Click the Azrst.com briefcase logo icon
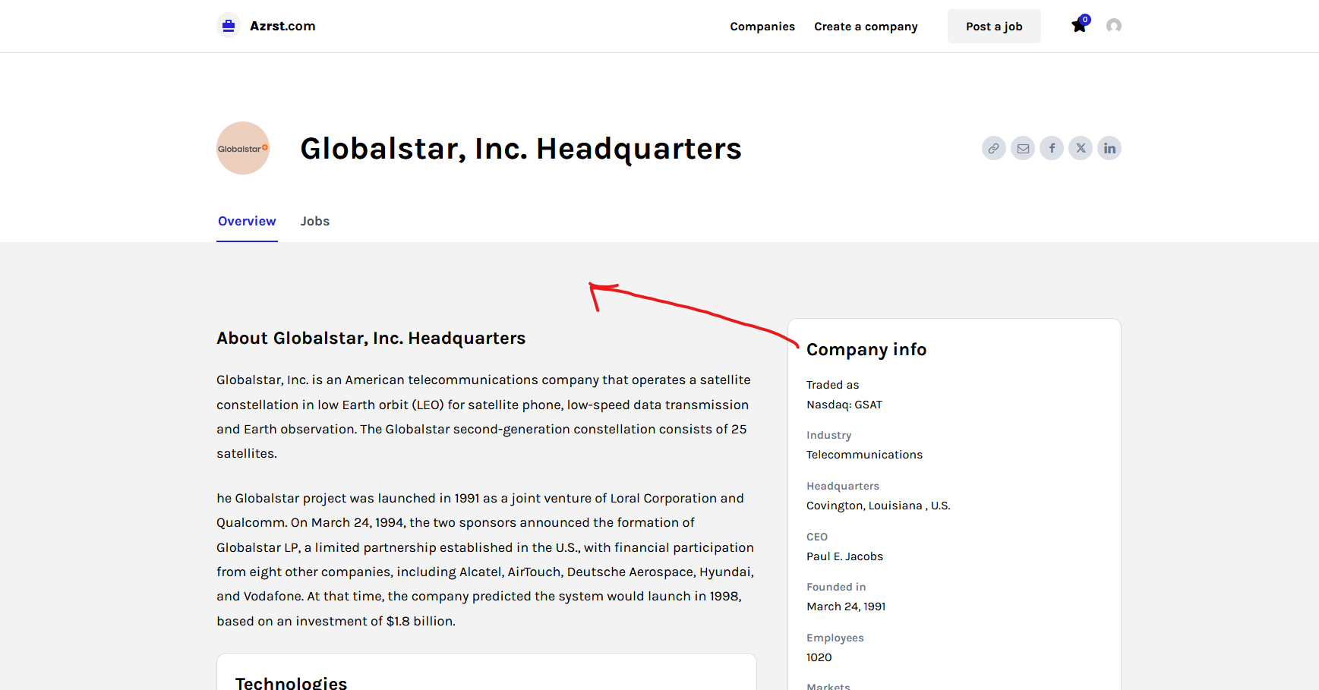 [229, 26]
